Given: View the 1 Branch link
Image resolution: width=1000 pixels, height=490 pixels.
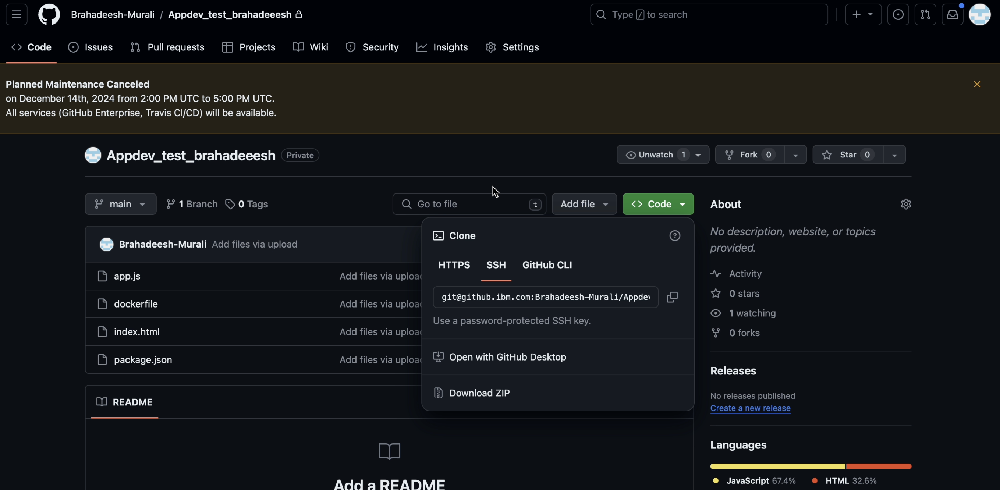Looking at the screenshot, I should coord(192,204).
